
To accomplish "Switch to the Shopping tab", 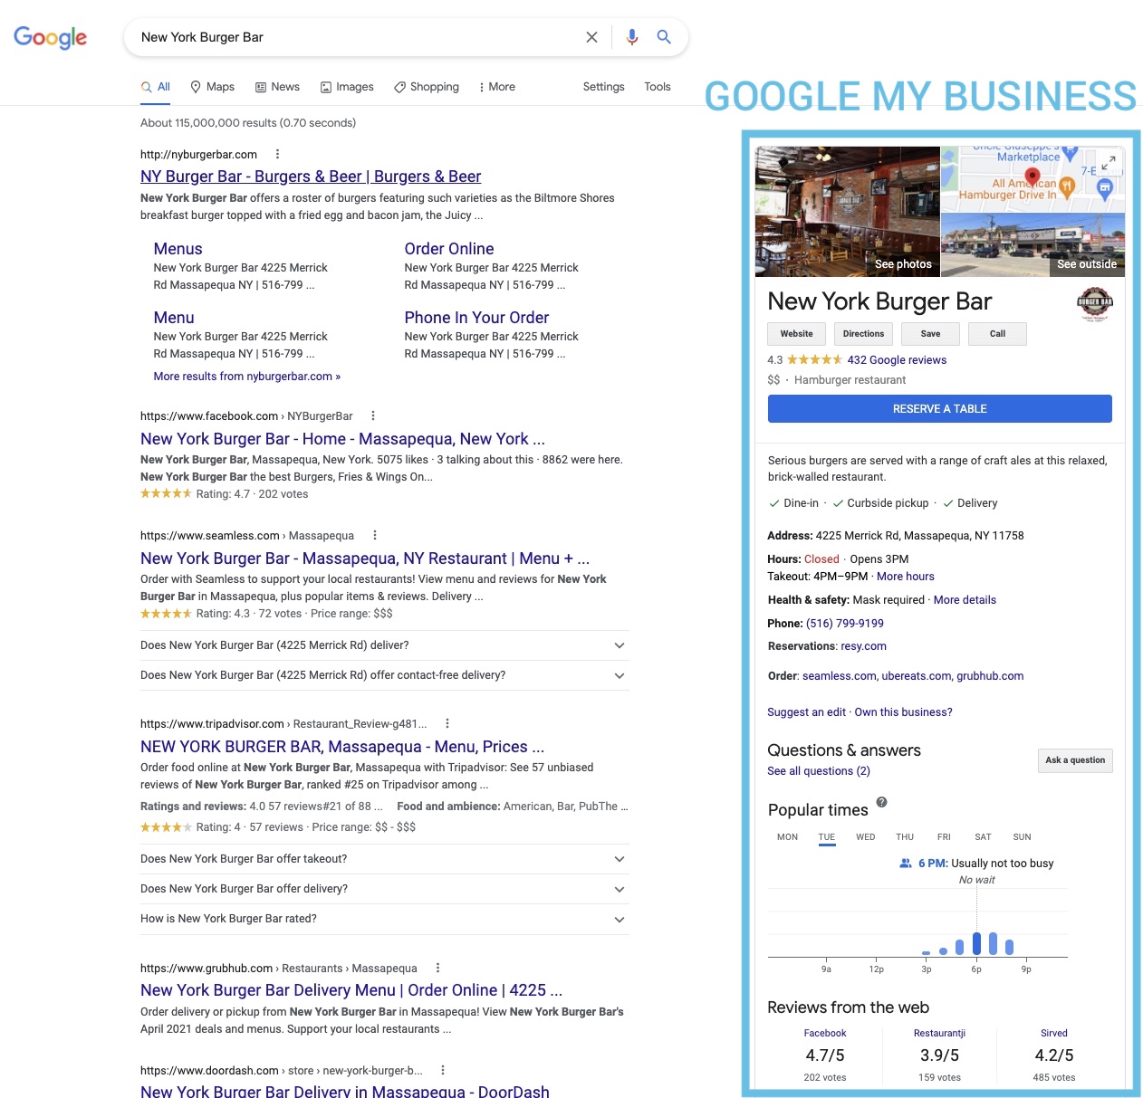I will [x=427, y=87].
